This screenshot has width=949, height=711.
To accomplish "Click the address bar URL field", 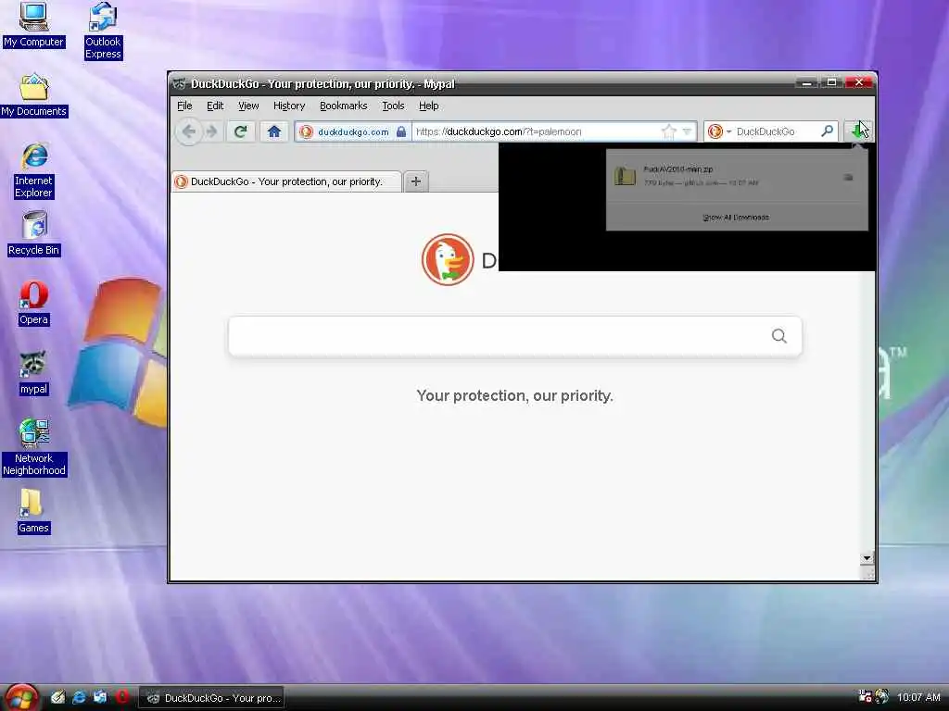I will 536,131.
